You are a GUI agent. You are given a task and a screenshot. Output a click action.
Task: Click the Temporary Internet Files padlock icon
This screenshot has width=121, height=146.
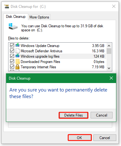[17, 67]
